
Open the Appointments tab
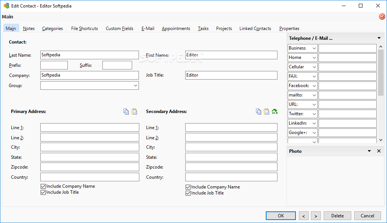click(x=176, y=29)
